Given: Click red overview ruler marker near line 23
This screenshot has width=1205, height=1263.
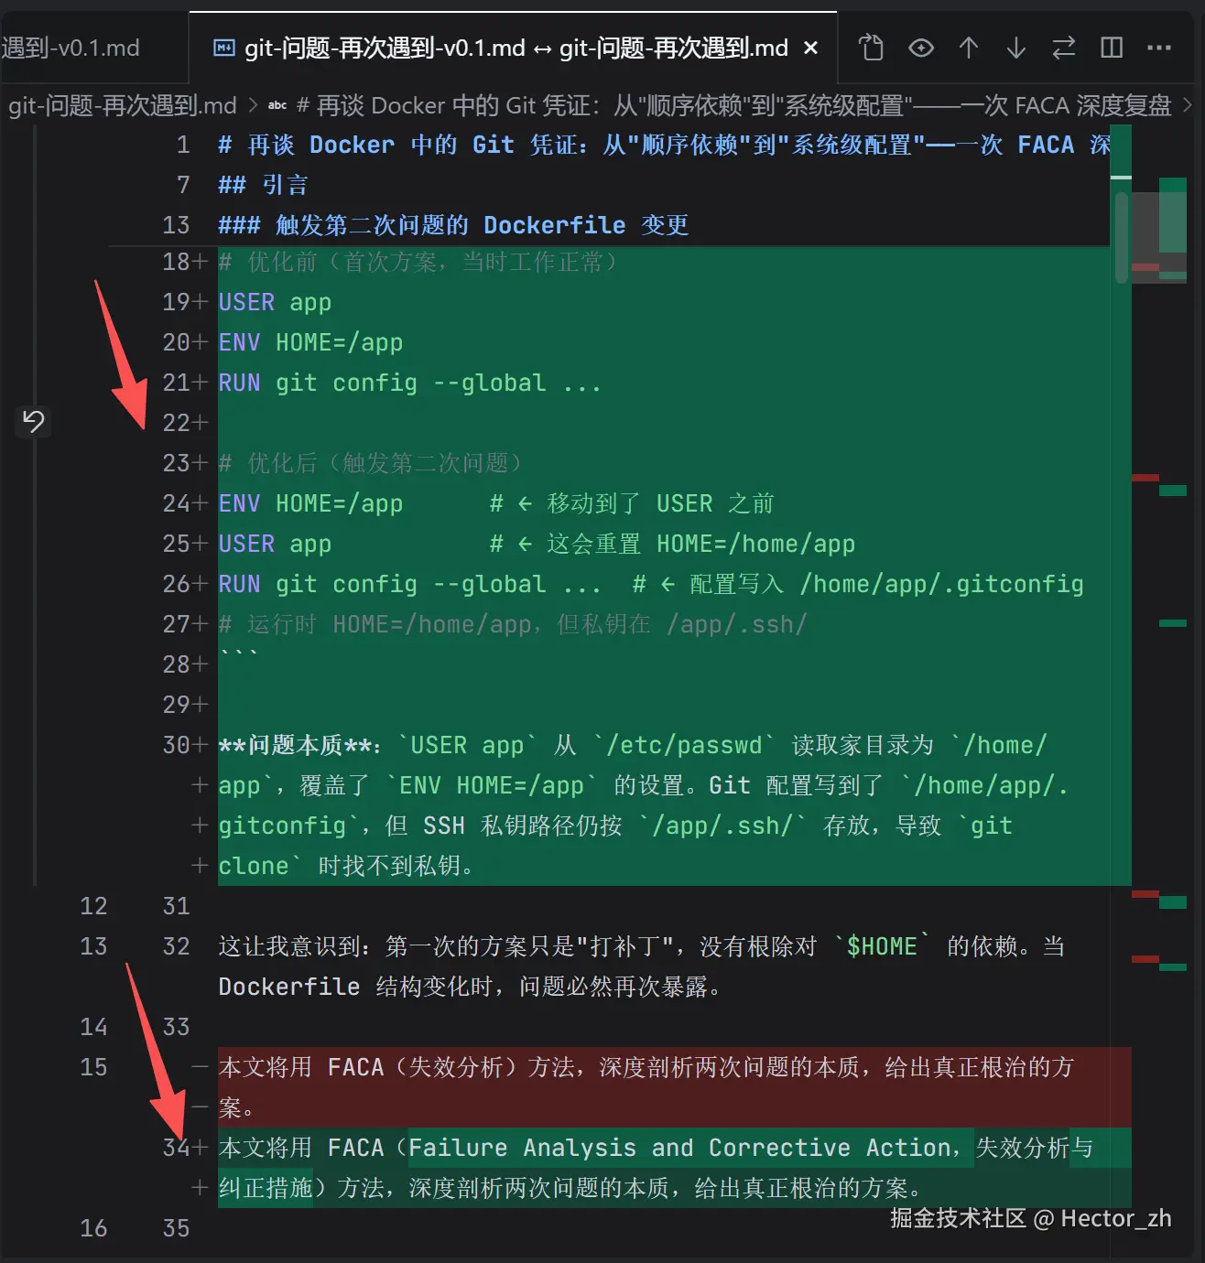Looking at the screenshot, I should coord(1145,478).
